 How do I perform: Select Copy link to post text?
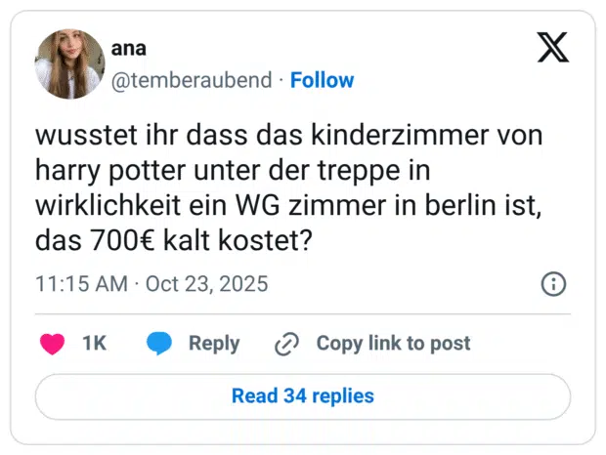point(393,344)
